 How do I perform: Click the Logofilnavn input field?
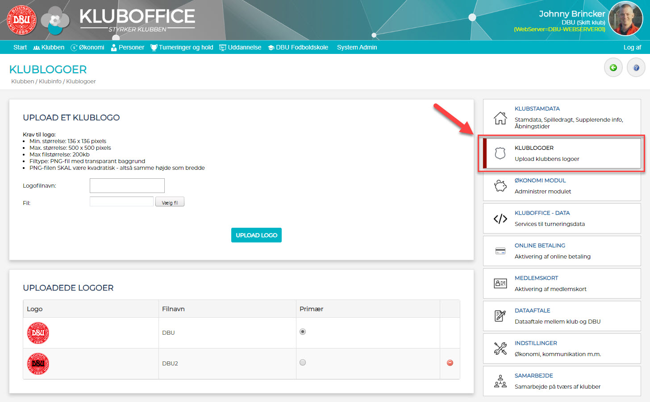tap(127, 185)
